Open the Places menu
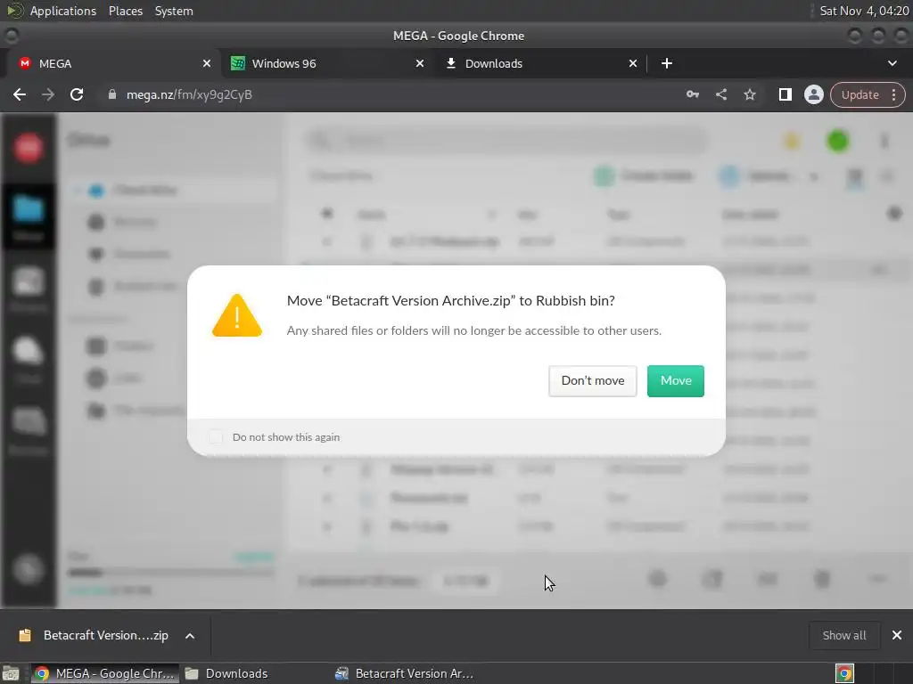913x684 pixels. click(x=125, y=11)
